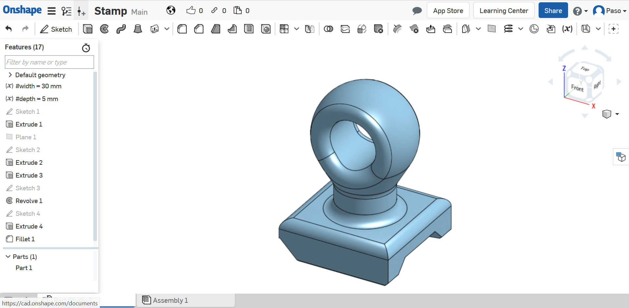Switch to the Assembly 1 tab
Viewport: 629px width, 308px height.
[185, 300]
